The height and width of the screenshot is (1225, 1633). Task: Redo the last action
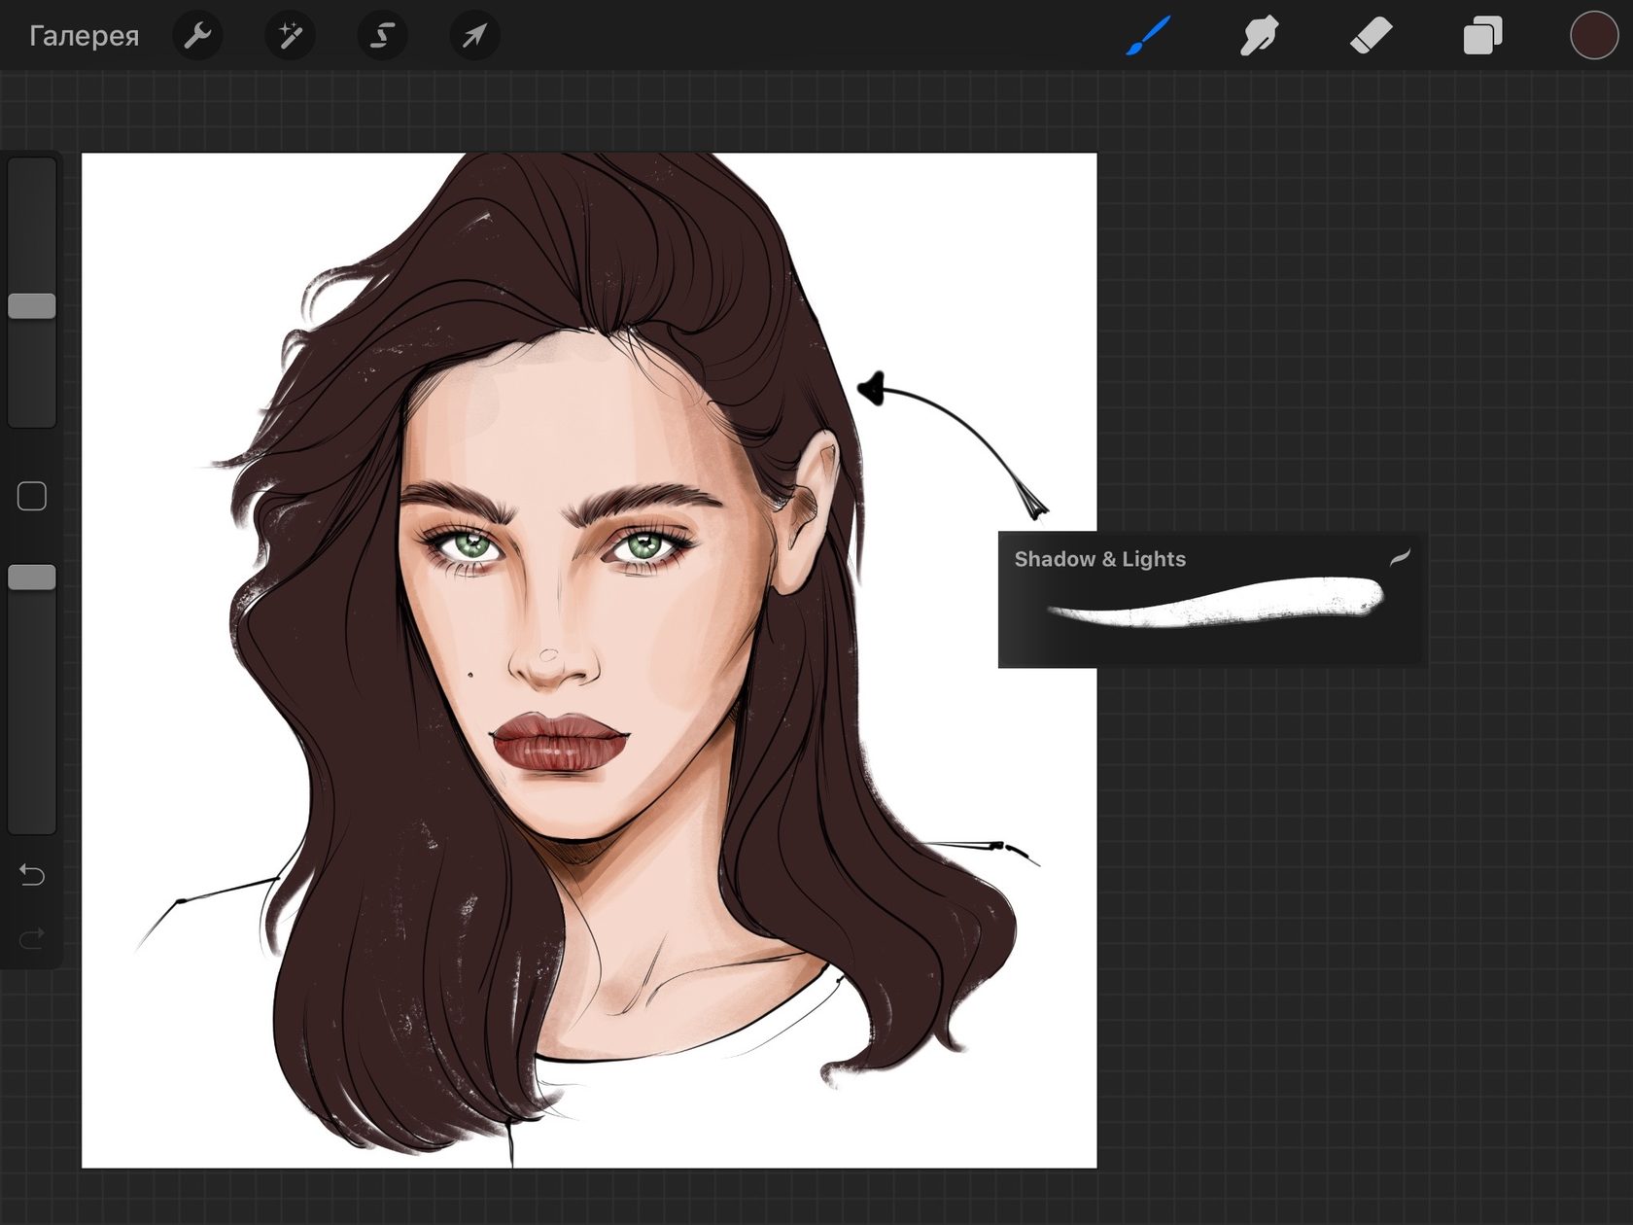tap(32, 939)
